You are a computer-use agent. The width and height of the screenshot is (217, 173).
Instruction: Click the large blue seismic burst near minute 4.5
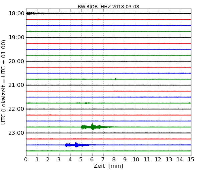click(77, 145)
